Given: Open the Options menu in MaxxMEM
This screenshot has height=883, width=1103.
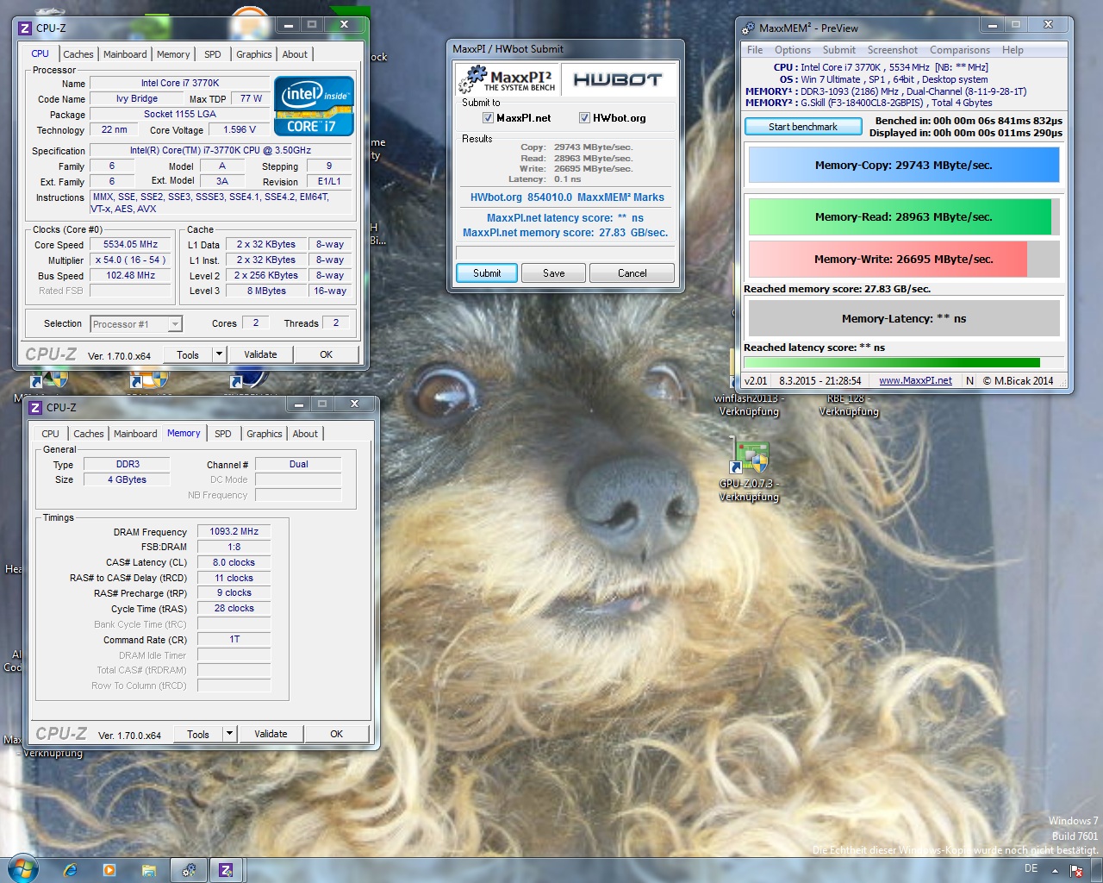Looking at the screenshot, I should [793, 50].
